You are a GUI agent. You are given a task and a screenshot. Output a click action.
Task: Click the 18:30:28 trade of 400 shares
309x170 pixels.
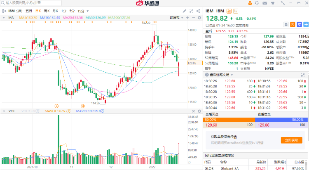point(230,92)
